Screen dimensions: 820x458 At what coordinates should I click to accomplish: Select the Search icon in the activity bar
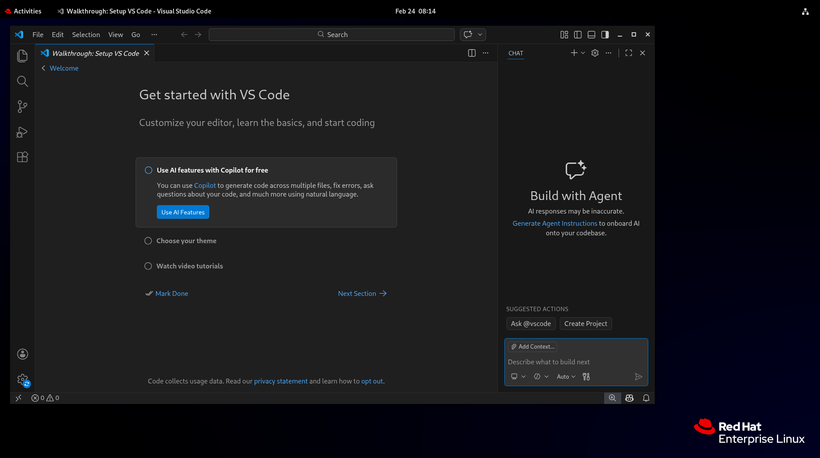(22, 81)
